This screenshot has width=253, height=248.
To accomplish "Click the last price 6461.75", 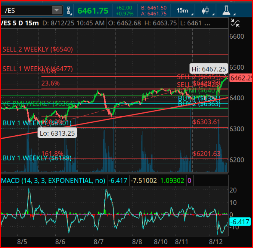I will tap(93, 11).
